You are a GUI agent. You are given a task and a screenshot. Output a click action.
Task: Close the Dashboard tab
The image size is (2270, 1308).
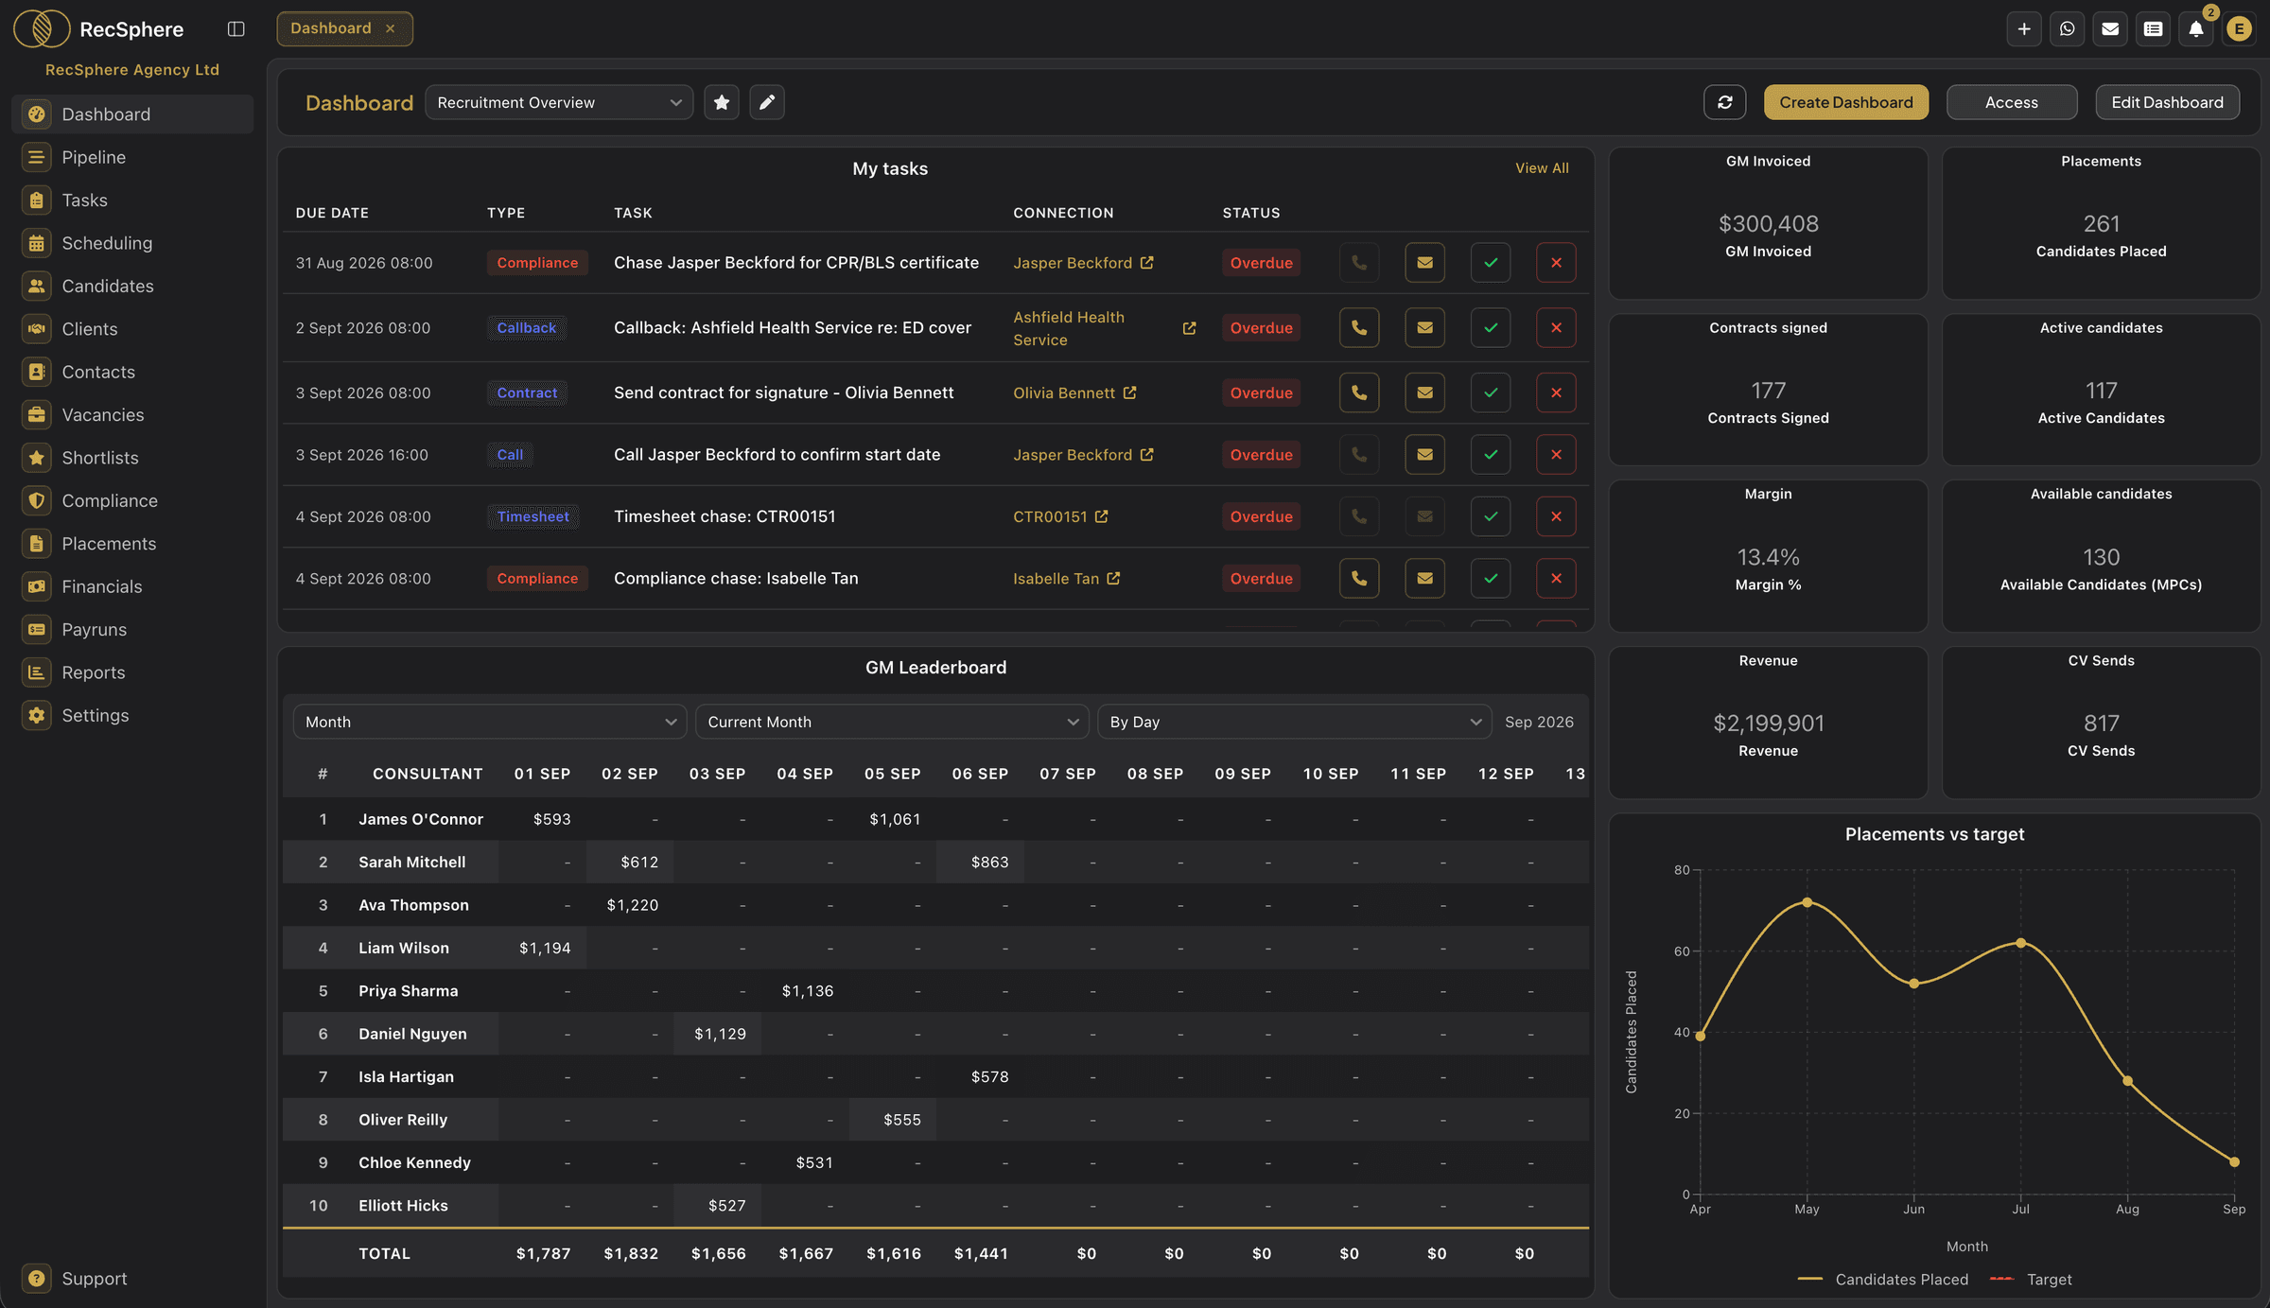390,28
